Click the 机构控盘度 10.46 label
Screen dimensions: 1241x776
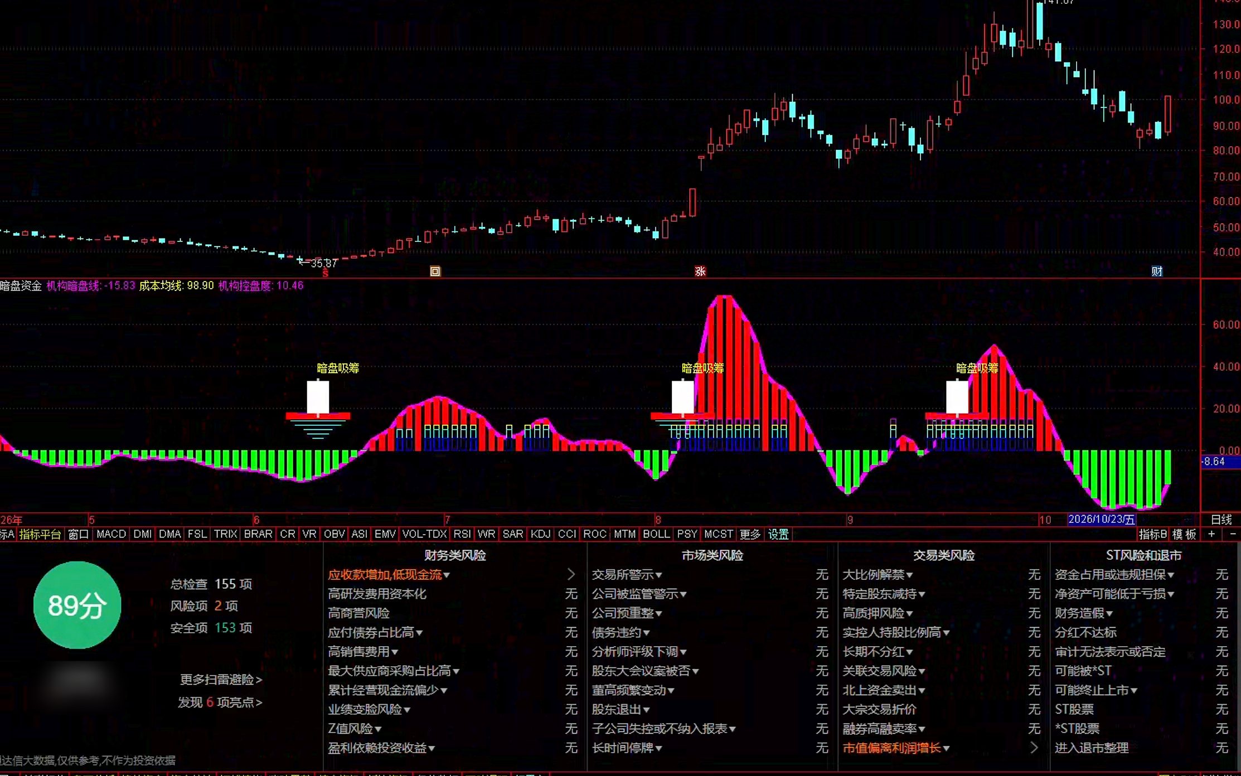pos(261,285)
